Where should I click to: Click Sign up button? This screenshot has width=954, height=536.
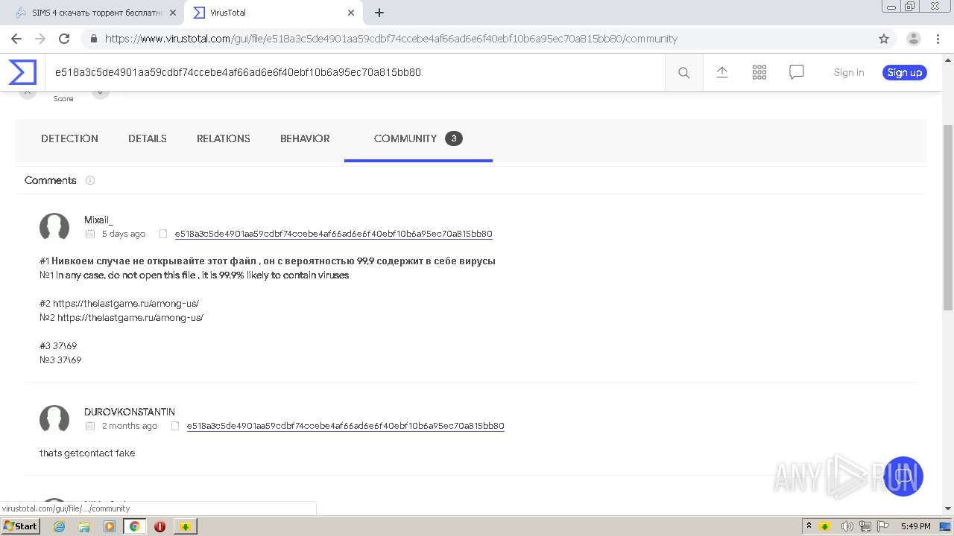click(905, 72)
